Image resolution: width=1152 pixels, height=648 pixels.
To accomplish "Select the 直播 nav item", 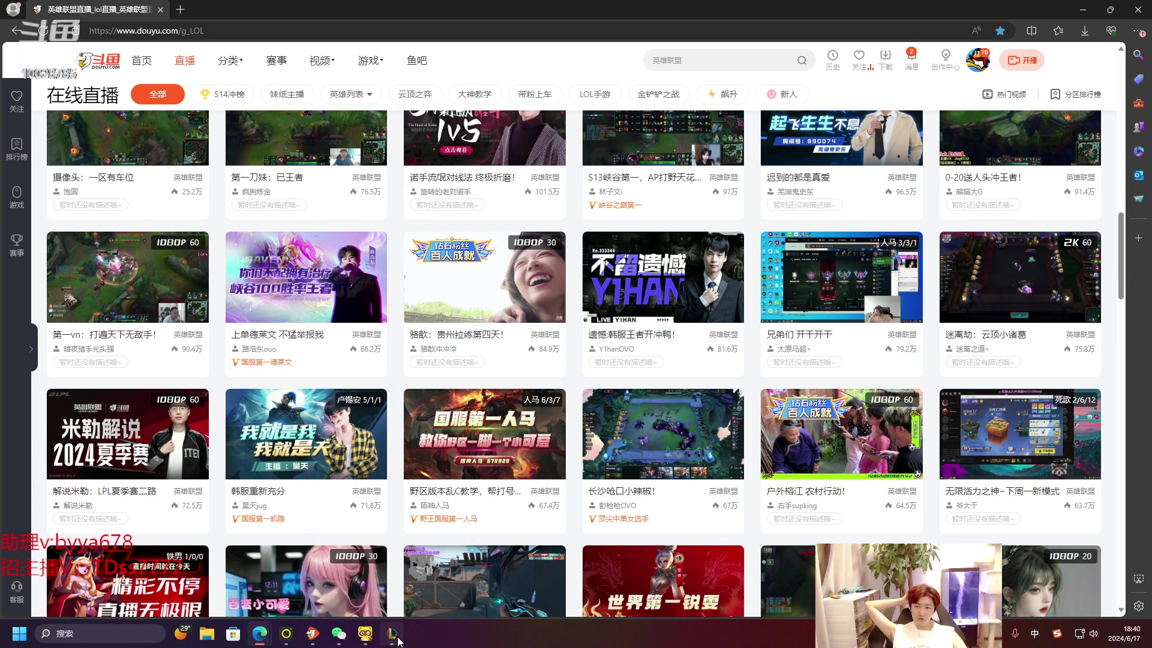I will [x=185, y=61].
